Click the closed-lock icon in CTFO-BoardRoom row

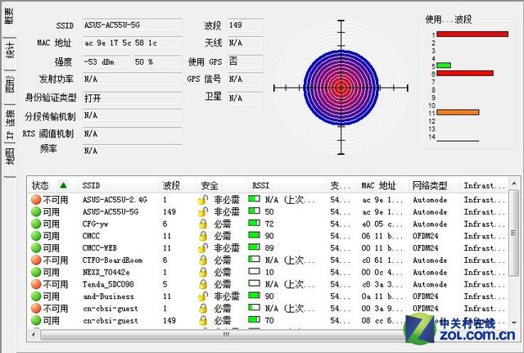[x=203, y=260]
